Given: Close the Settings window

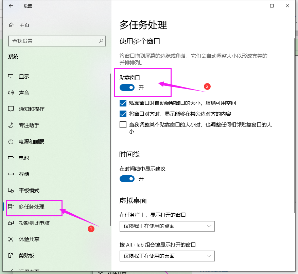Looking at the screenshot, I should click(287, 6).
